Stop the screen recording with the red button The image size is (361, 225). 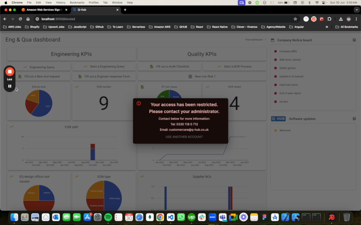10,72
